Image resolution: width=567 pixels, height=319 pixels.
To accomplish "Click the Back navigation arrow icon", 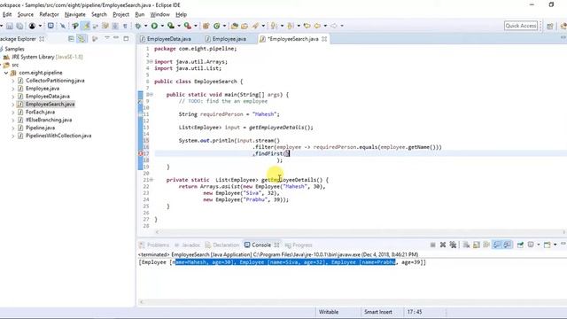I will (317, 26).
